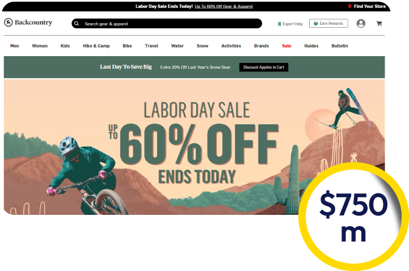This screenshot has width=409, height=271.
Task: Click the Discount Applies In Cart button
Action: (x=264, y=67)
